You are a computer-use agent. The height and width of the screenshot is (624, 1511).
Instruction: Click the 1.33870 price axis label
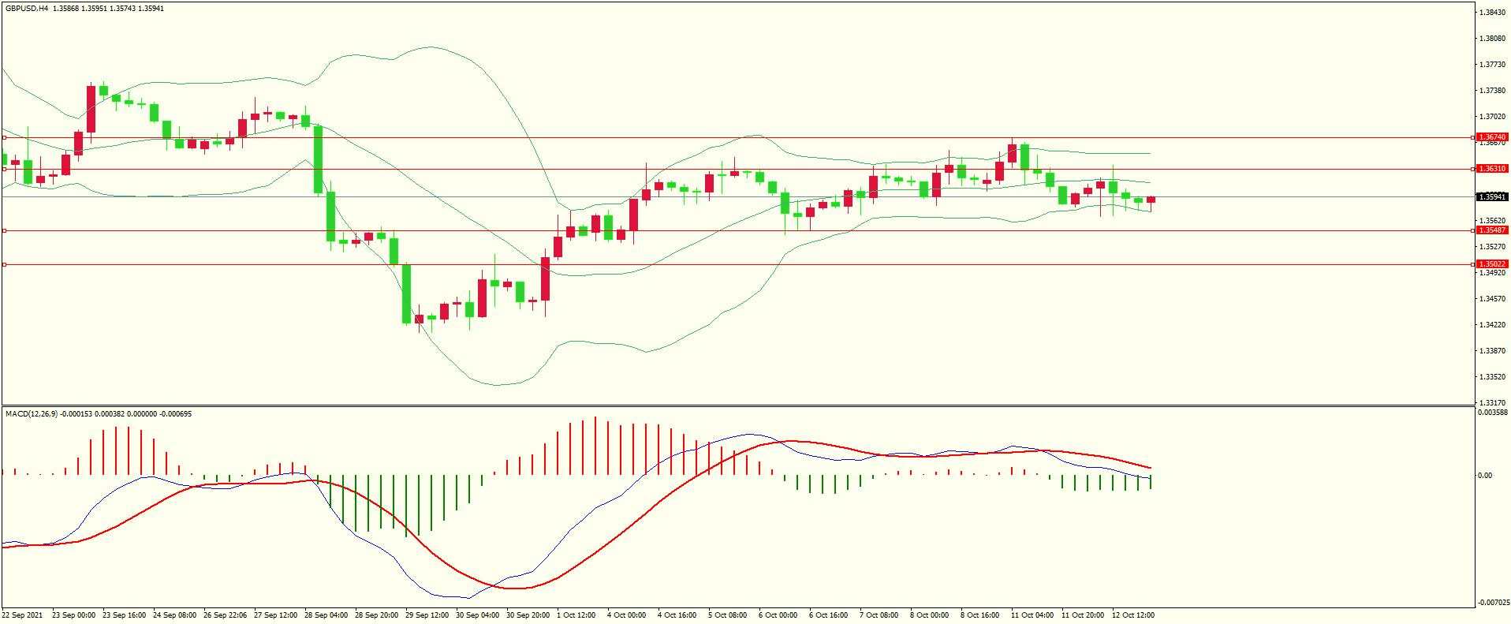(x=1493, y=351)
